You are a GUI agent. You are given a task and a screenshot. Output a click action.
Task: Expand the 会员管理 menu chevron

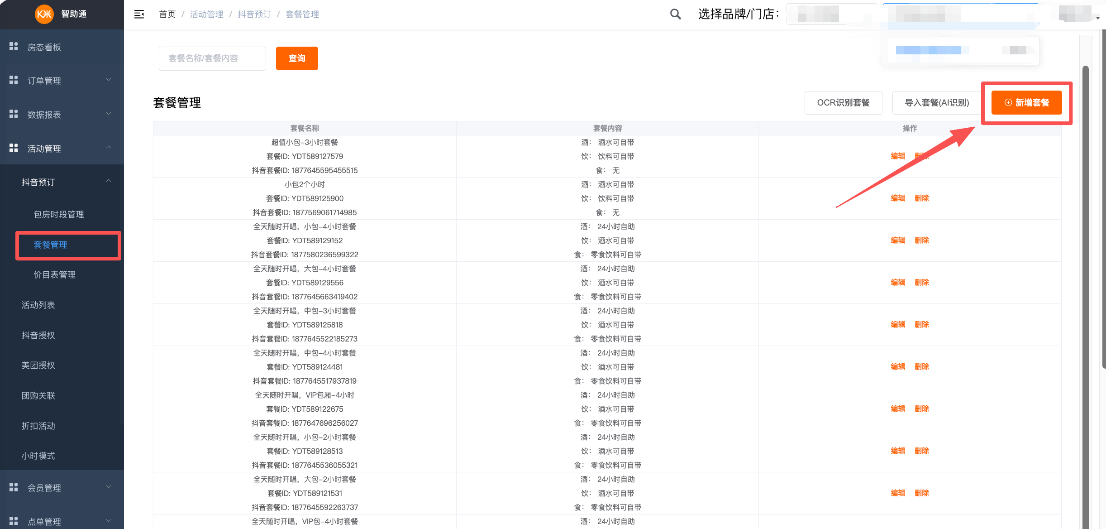[109, 487]
